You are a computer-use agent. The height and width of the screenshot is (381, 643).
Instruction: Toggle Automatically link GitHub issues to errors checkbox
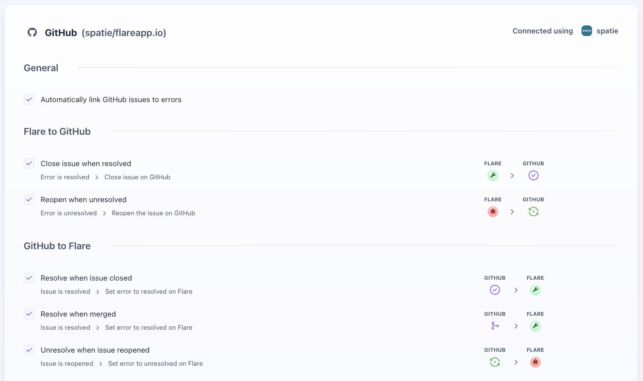(29, 100)
